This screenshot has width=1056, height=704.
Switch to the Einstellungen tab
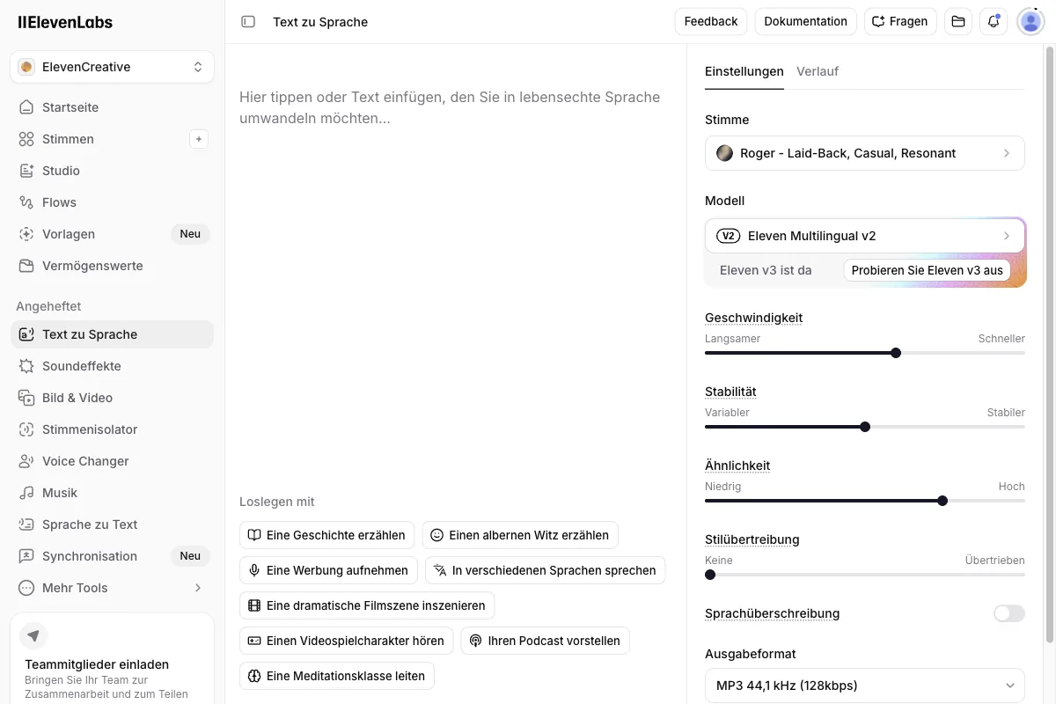point(744,71)
